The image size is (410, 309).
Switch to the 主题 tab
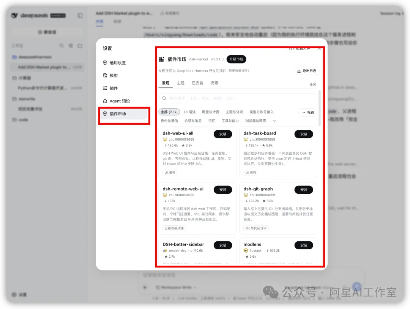click(181, 83)
